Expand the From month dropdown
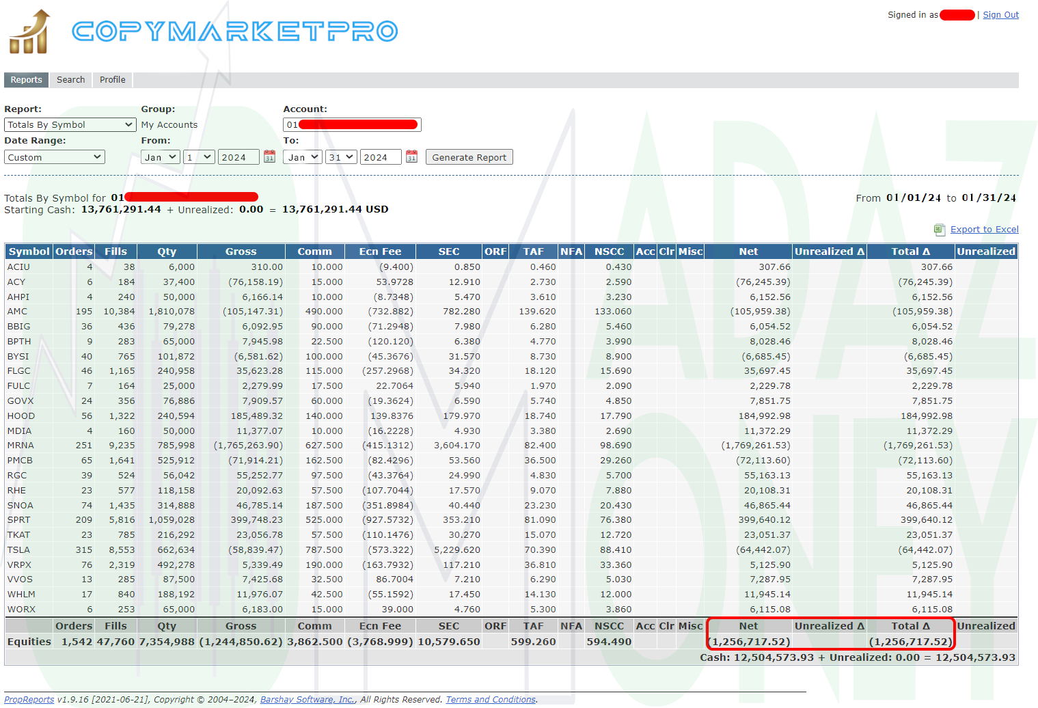This screenshot has height=708, width=1038. (161, 157)
